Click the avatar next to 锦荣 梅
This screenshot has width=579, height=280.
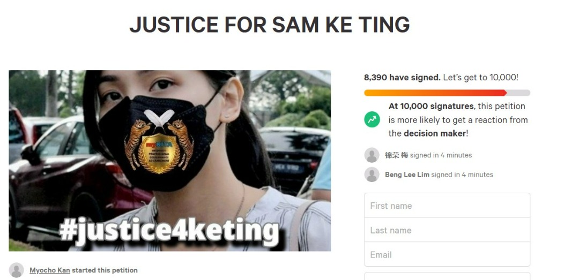tap(372, 155)
